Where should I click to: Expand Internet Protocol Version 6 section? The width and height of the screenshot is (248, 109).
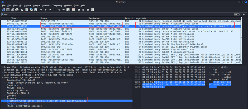pyautogui.click(x=2, y=73)
